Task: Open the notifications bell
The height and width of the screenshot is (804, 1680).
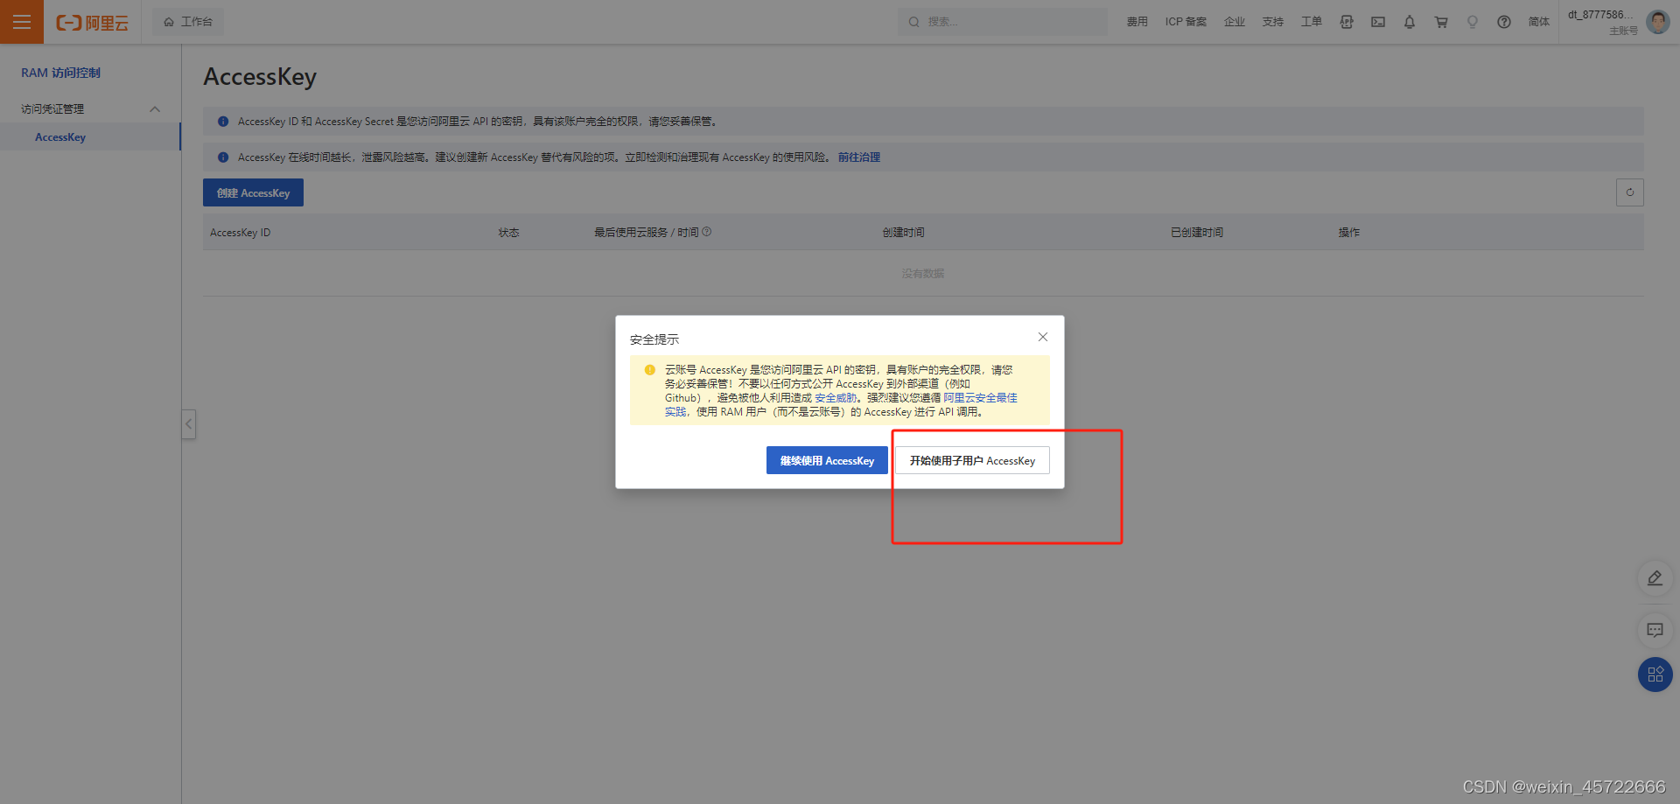Action: tap(1410, 22)
